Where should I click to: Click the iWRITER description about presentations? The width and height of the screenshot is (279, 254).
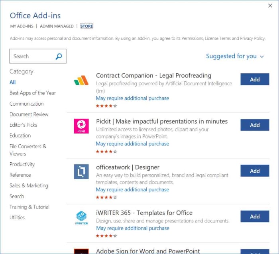pyautogui.click(x=163, y=221)
